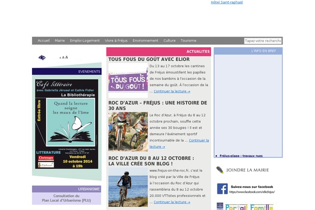Open the Emploi-Logement menu
The width and height of the screenshot is (315, 210).
(85, 40)
